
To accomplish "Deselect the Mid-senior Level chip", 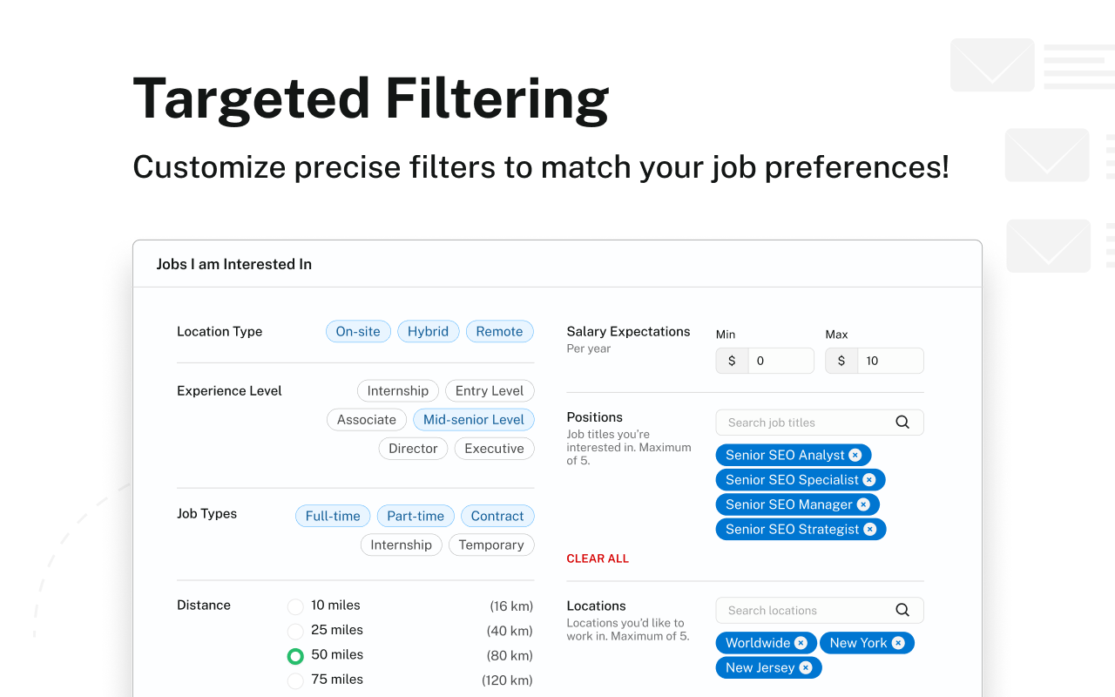I will [474, 419].
